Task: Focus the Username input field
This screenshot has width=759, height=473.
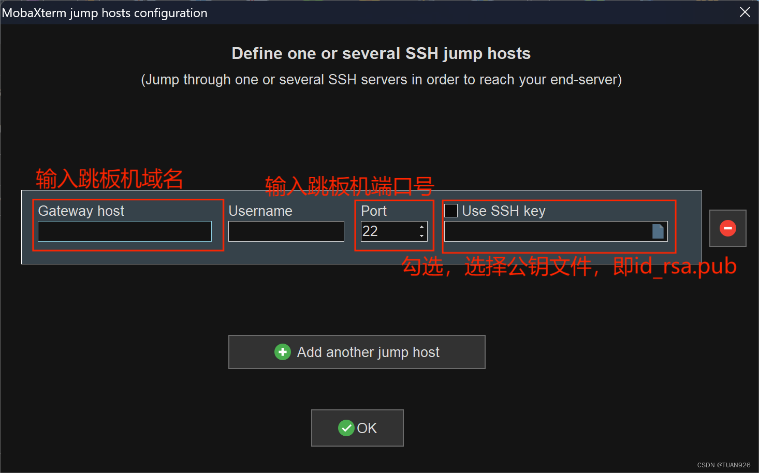Action: pyautogui.click(x=286, y=231)
